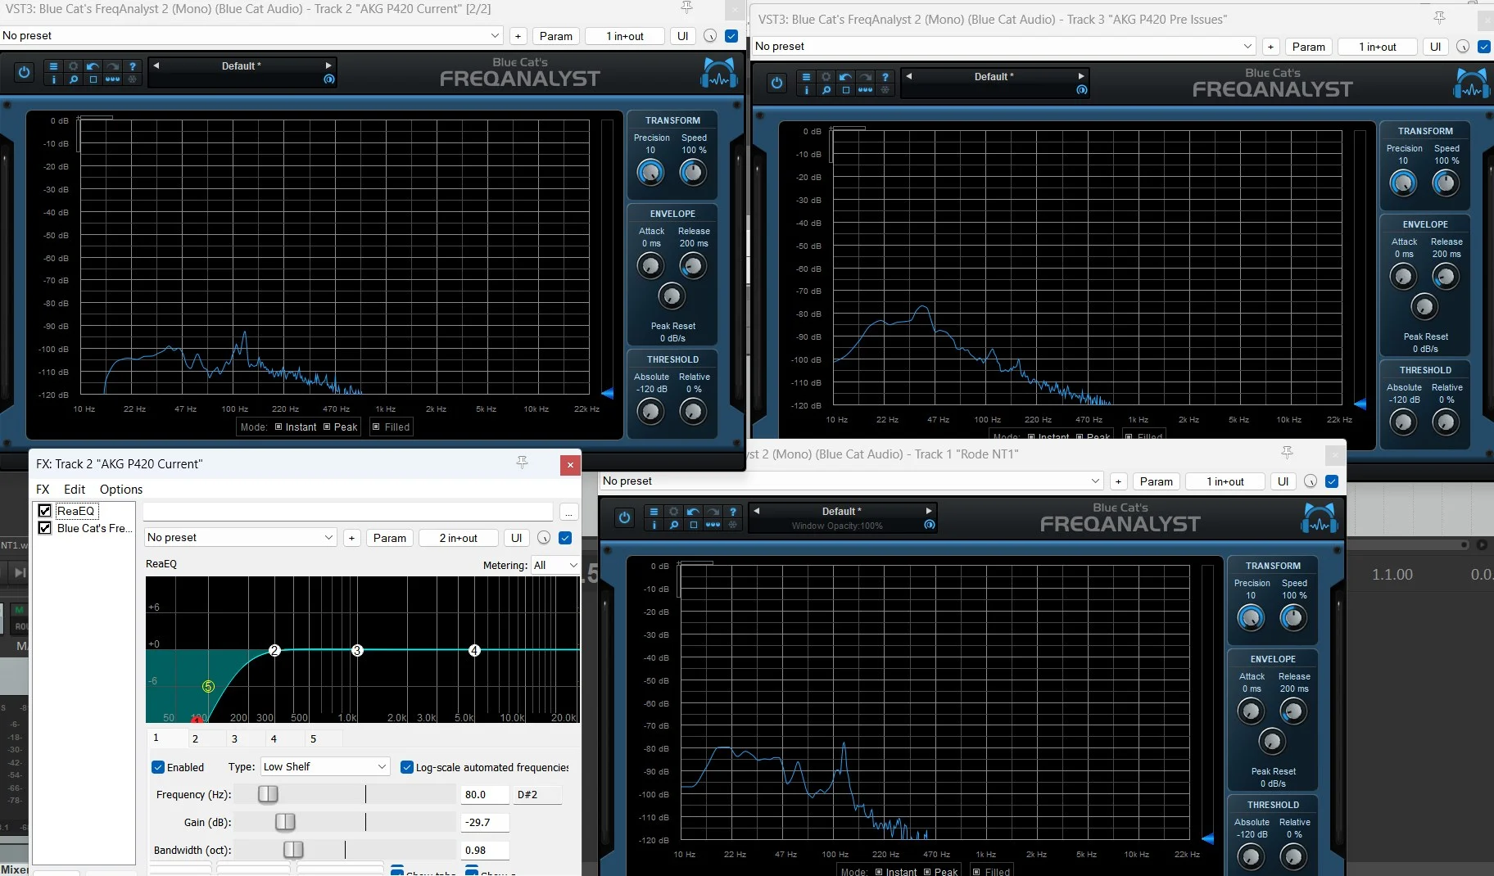
Task: Toggle Log-scale automated frequencies checkbox
Action: pos(406,767)
